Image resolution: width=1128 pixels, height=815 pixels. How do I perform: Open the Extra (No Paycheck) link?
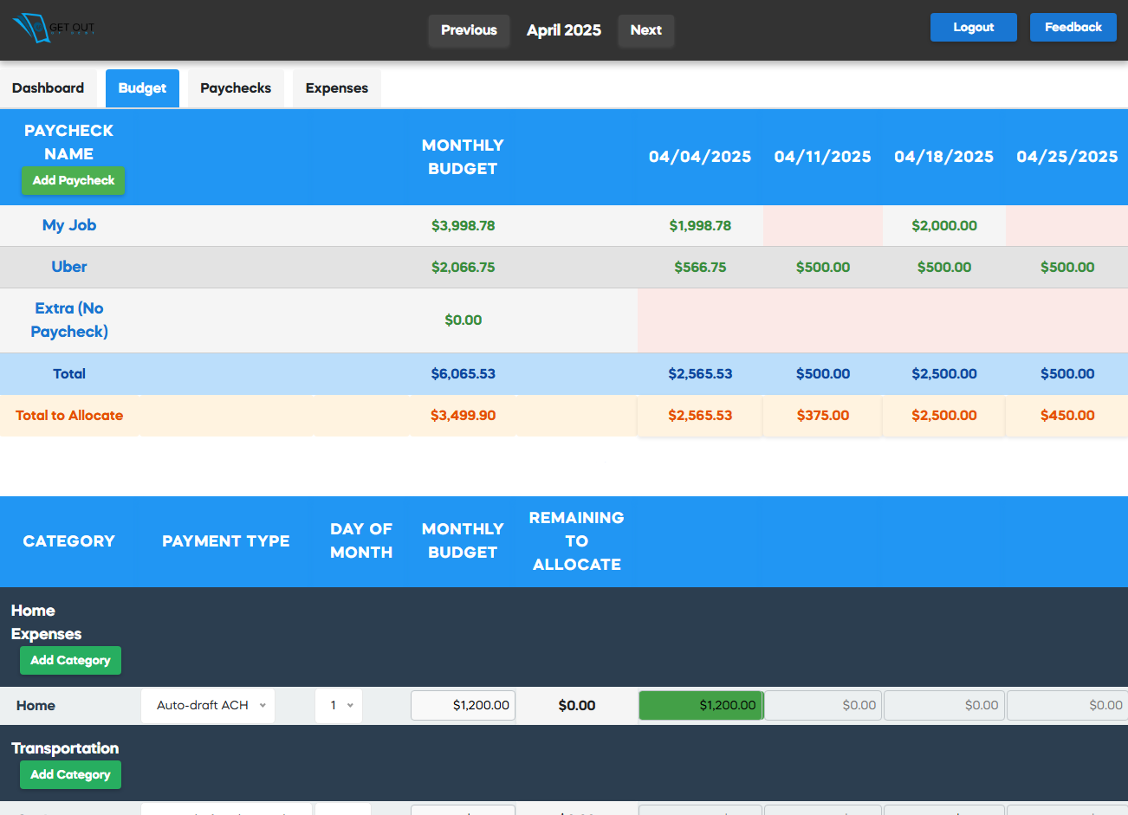click(69, 320)
